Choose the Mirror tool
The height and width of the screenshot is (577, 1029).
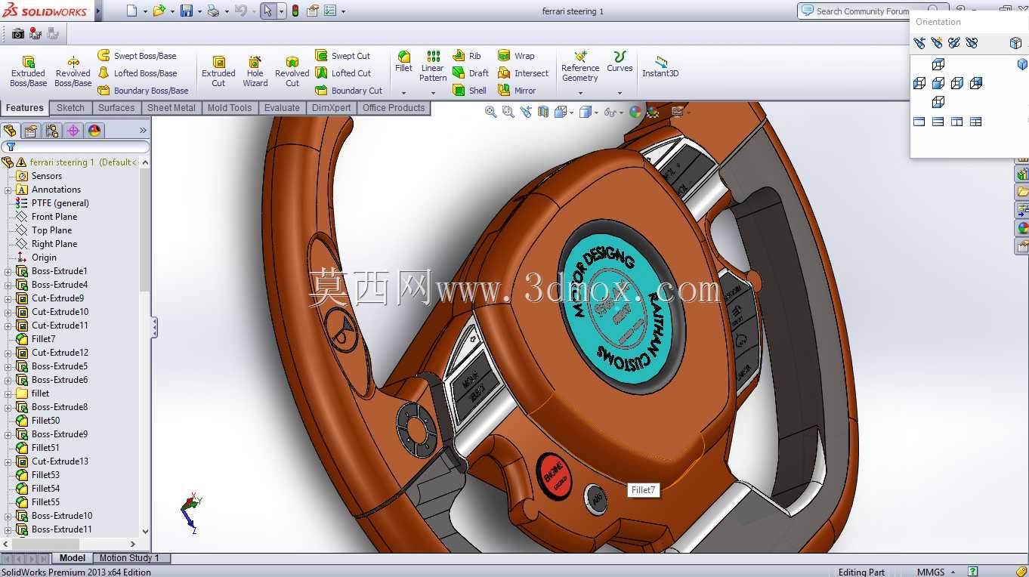[x=517, y=91]
